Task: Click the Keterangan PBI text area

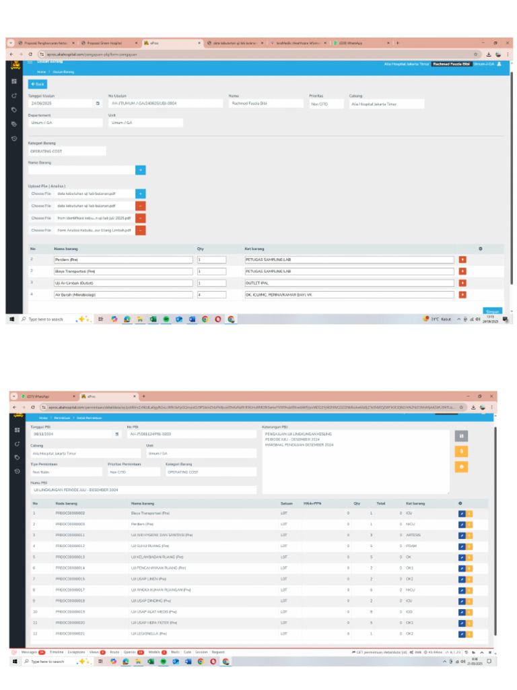Action: tap(355, 462)
